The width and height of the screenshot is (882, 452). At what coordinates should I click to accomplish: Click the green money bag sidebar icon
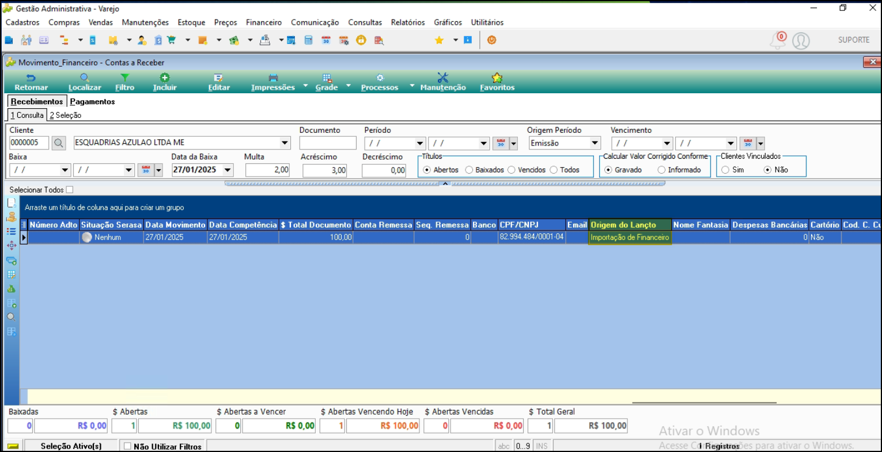pyautogui.click(x=11, y=289)
